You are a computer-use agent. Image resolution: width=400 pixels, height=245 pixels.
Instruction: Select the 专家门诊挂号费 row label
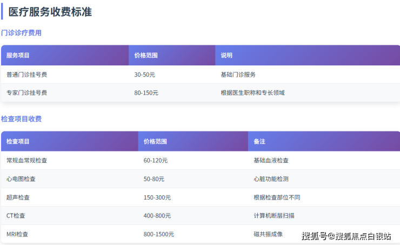pyautogui.click(x=26, y=93)
